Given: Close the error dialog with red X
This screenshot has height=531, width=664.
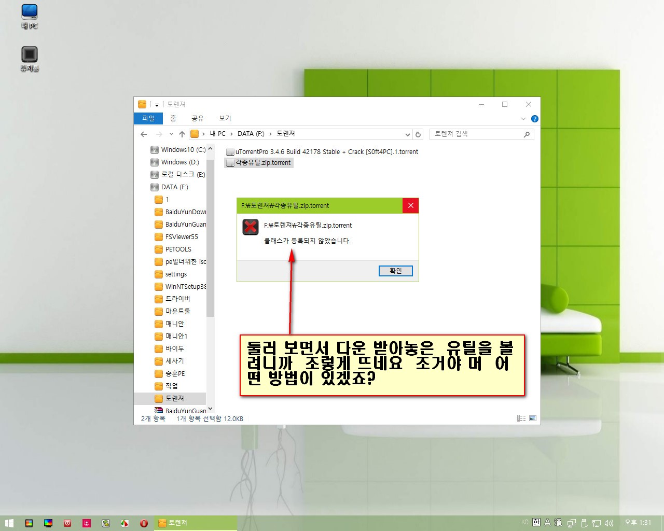Looking at the screenshot, I should [x=410, y=205].
